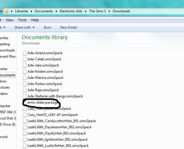Select the file name Ade-Marina.sims3pack
Image resolution: width=184 pixels, height=149 pixels.
click(45, 78)
